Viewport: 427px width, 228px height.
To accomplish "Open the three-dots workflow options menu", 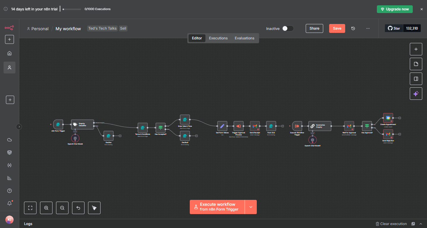I will [368, 28].
